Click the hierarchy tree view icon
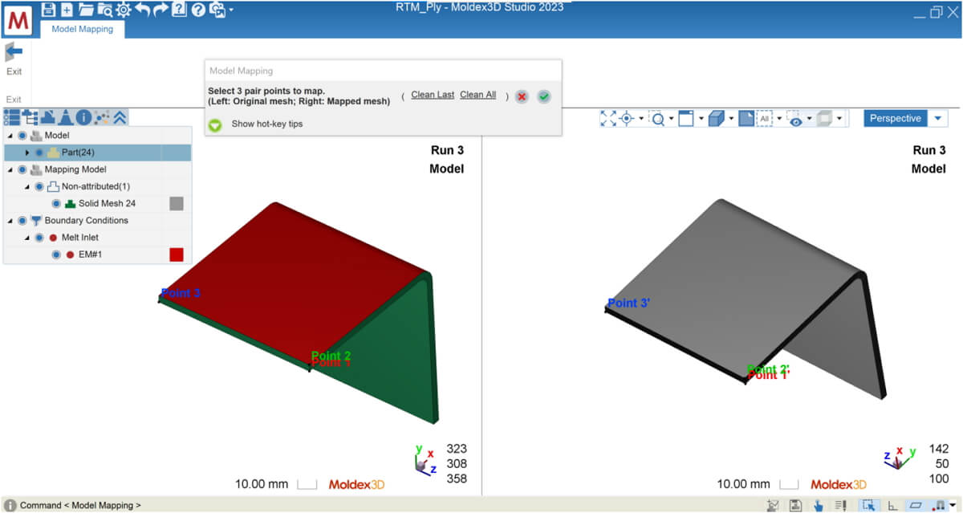963x513 pixels. 30,117
